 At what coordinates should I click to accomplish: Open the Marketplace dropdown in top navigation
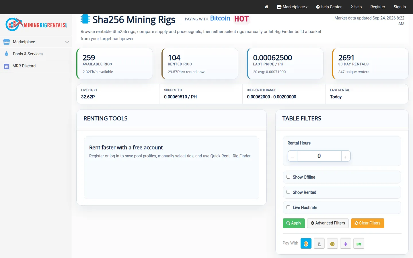tap(292, 7)
